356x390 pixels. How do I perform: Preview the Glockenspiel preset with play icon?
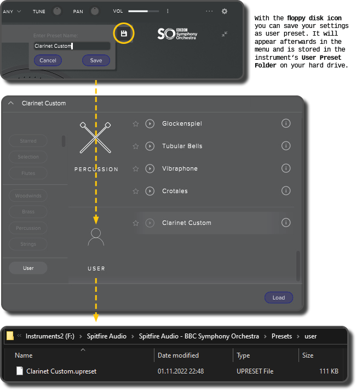pos(150,123)
